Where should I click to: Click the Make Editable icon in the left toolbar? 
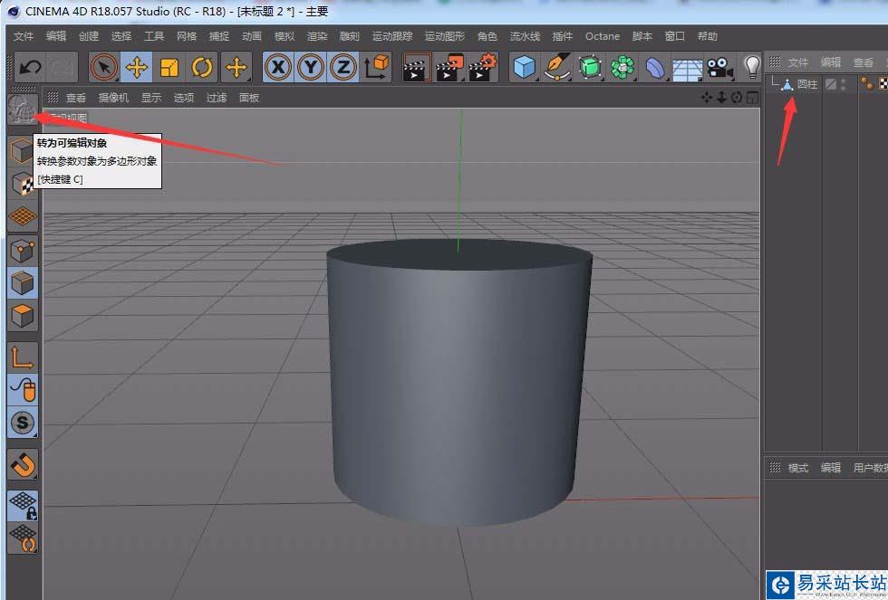[23, 110]
